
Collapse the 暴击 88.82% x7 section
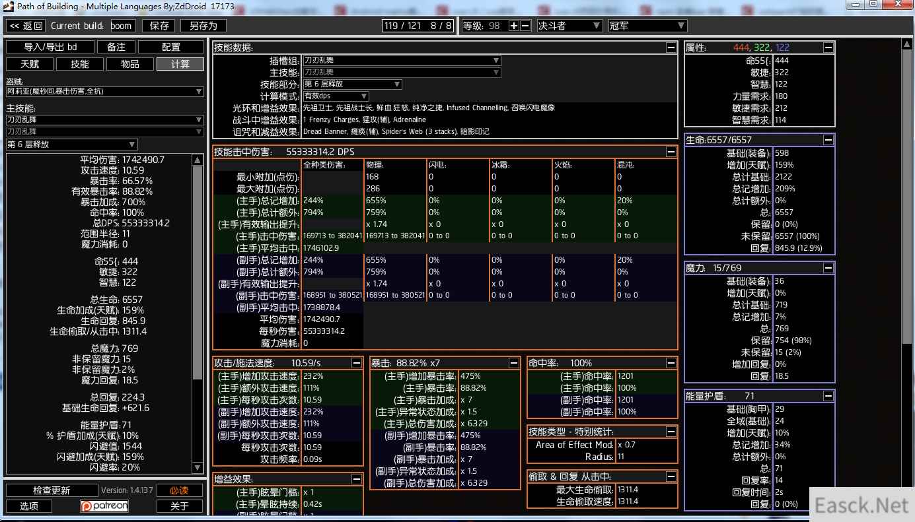(x=514, y=363)
